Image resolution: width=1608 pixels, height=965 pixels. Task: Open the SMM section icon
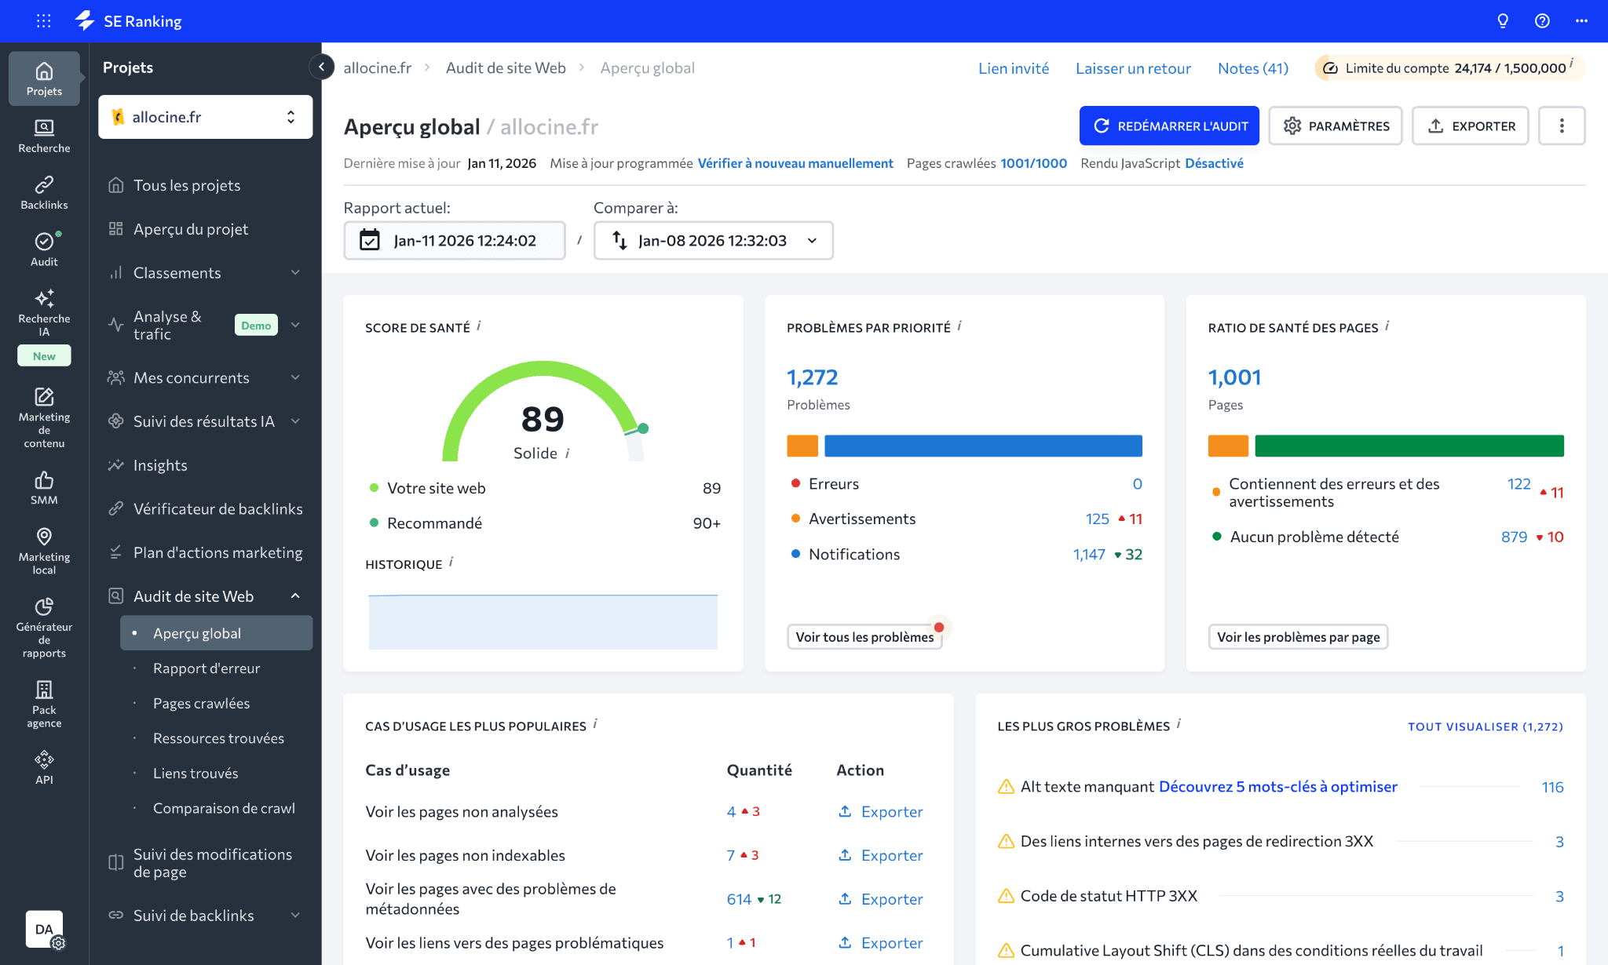(x=43, y=481)
